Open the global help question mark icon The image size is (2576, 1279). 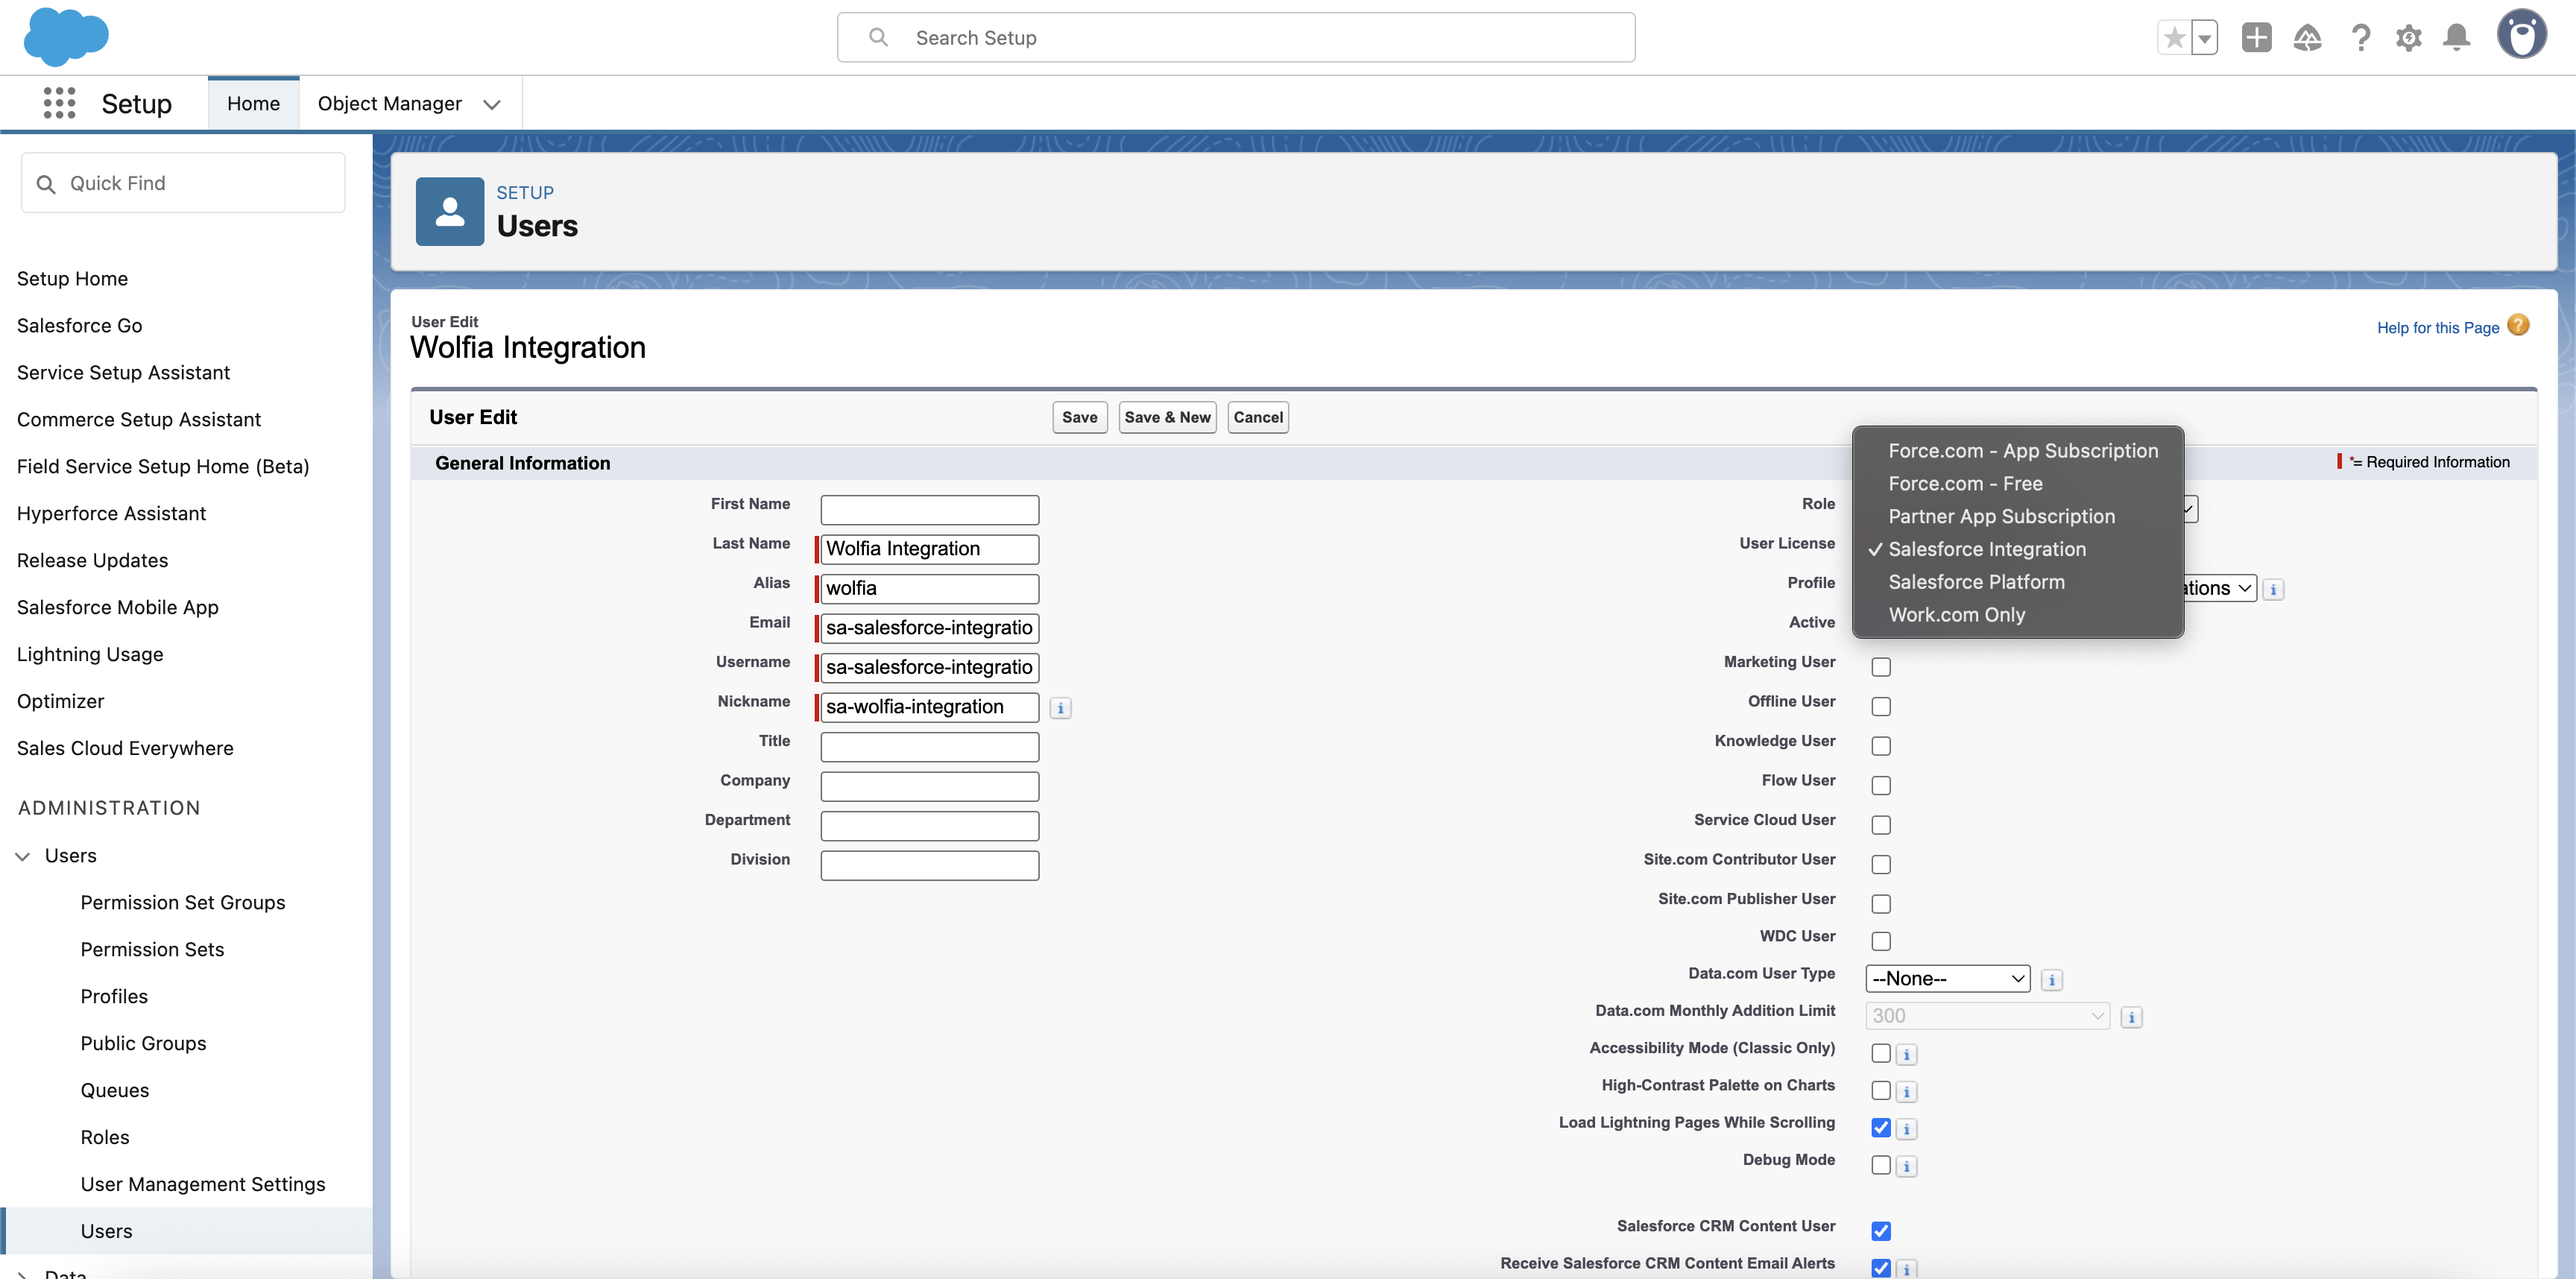click(2361, 37)
